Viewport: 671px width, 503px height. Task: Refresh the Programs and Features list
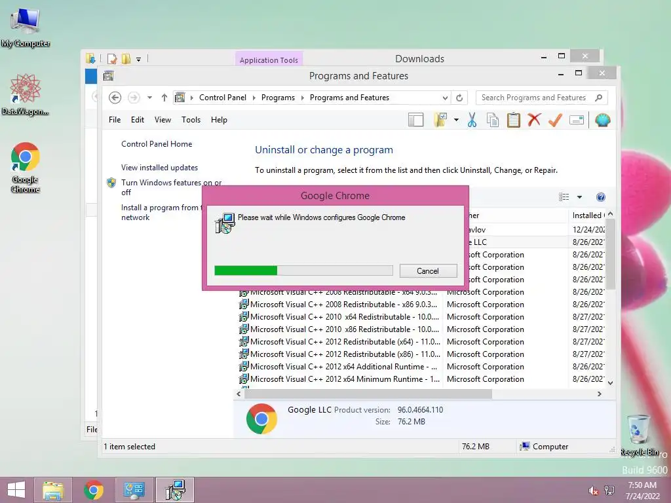[x=459, y=98]
